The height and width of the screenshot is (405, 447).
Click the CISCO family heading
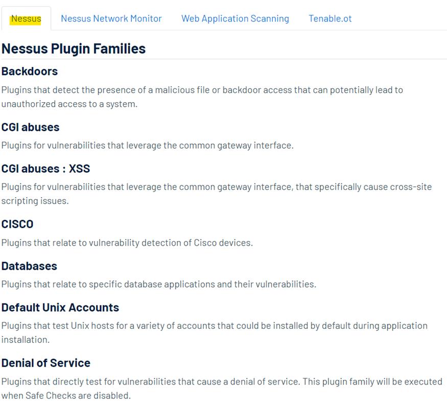tap(17, 224)
